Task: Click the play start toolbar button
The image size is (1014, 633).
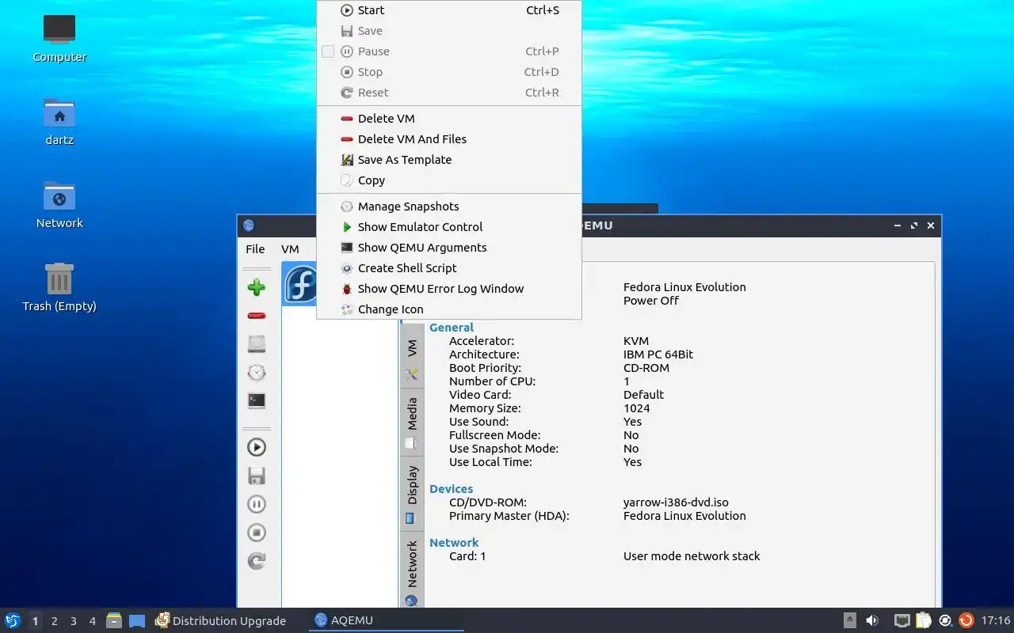Action: (256, 447)
